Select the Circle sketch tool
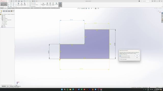The image size is (163, 91). (x=11, y=3)
